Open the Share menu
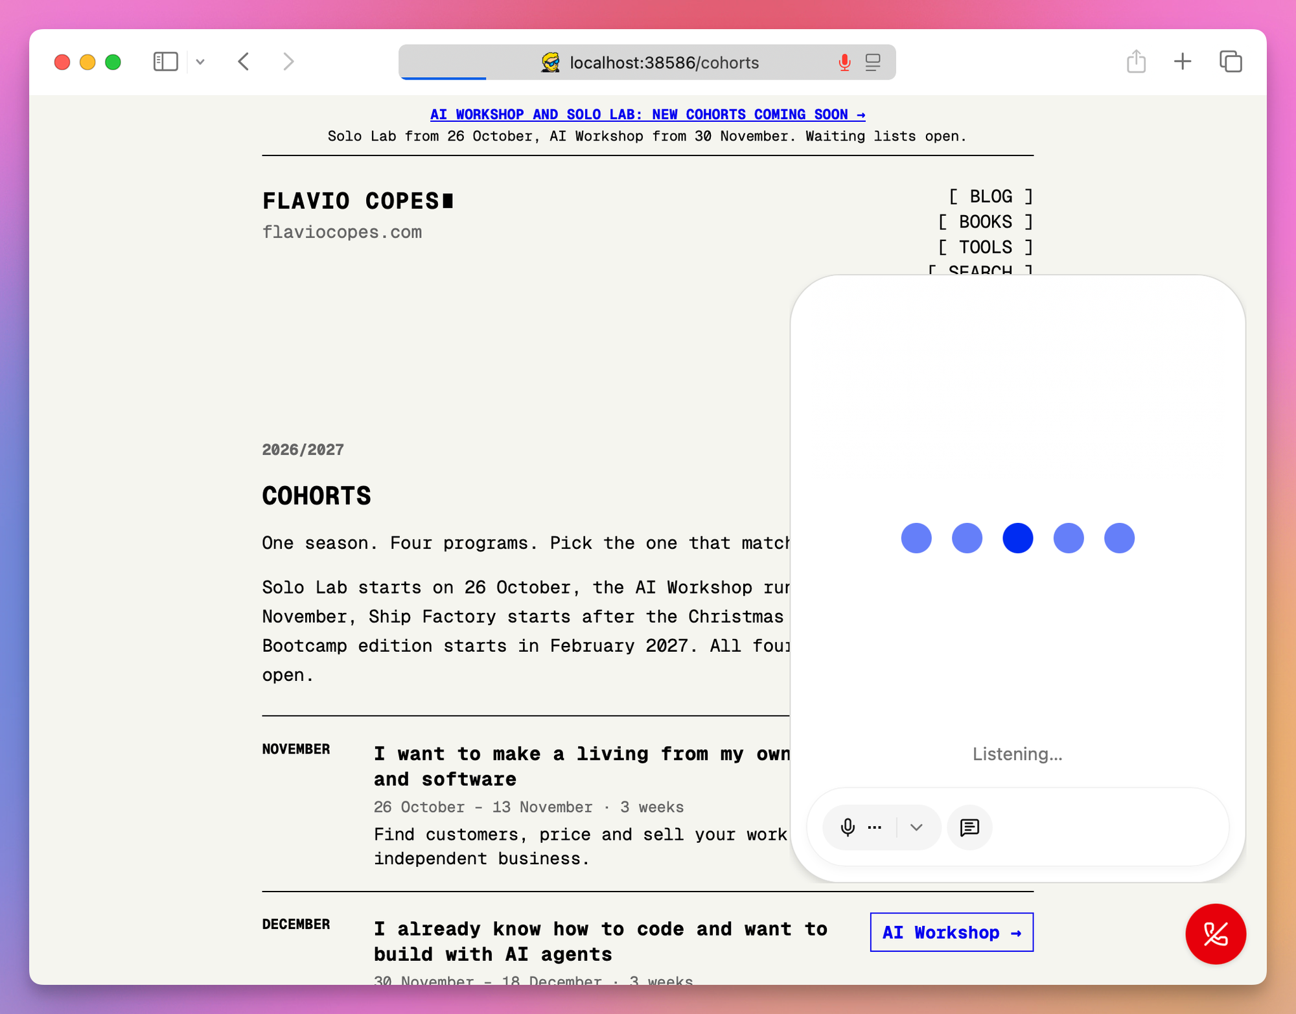The image size is (1296, 1014). 1136,62
